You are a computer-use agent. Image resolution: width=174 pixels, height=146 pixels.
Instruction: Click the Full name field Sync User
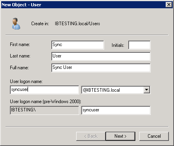[x=101, y=68]
